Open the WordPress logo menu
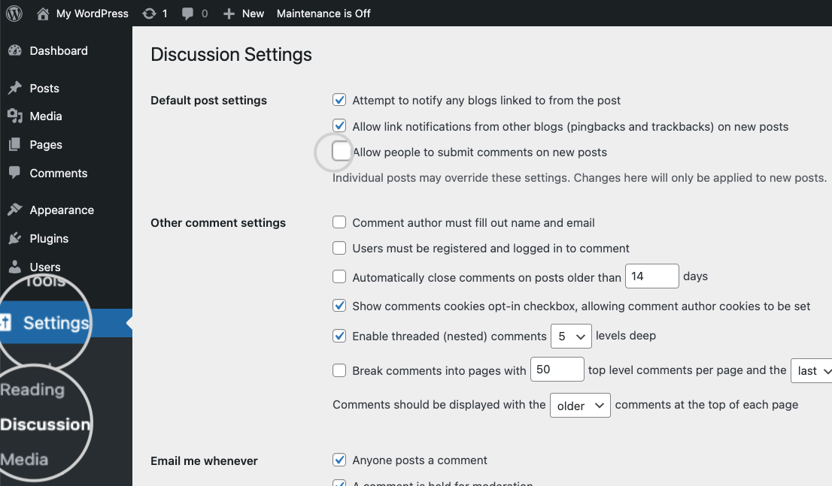 (x=14, y=14)
